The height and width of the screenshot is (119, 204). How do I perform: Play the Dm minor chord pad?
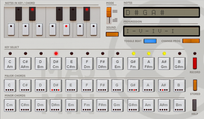click(41, 106)
